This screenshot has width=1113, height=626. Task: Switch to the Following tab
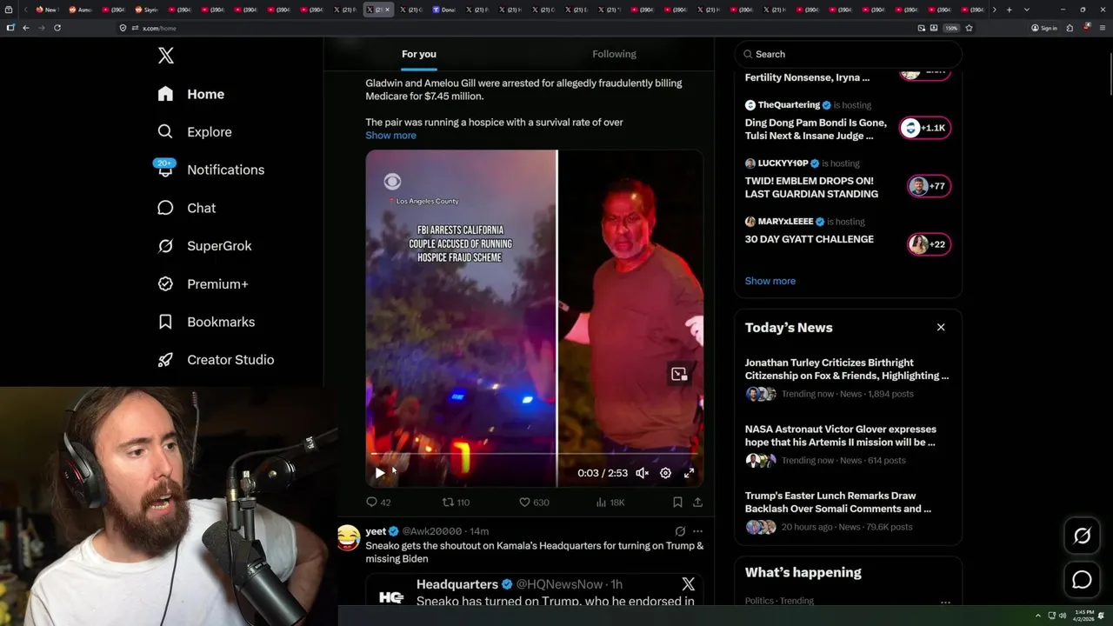(x=615, y=54)
